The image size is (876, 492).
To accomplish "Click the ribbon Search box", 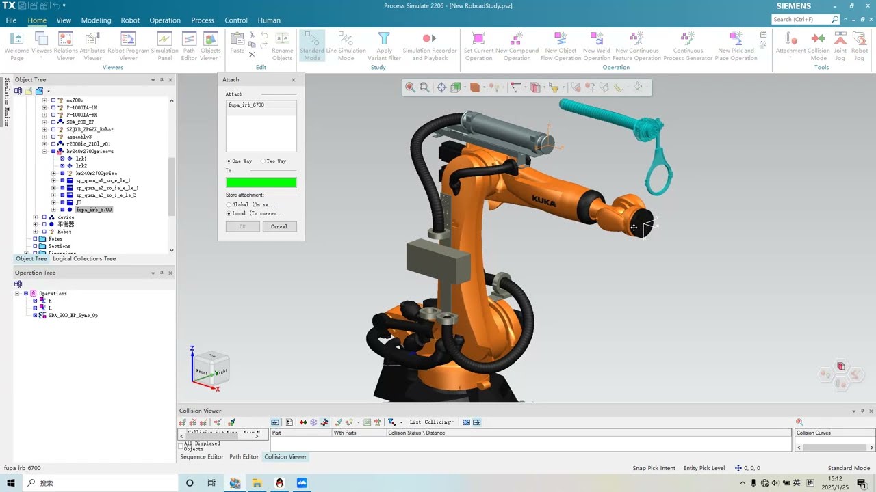I will coord(806,19).
